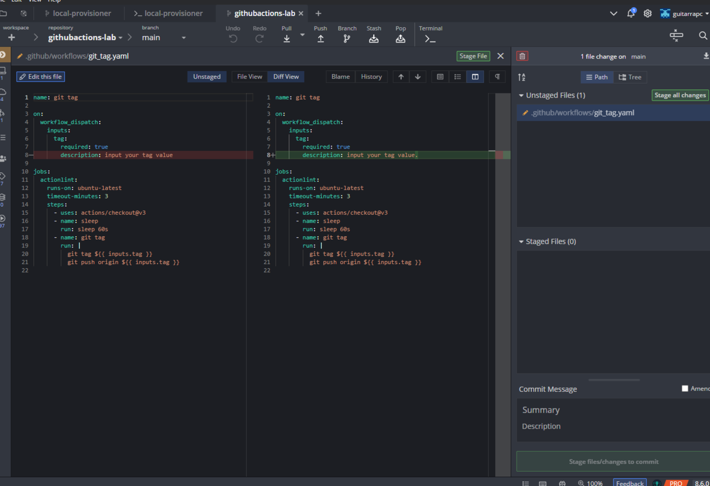Switch to Inline diff view
The width and height of the screenshot is (710, 486).
pyautogui.click(x=457, y=76)
